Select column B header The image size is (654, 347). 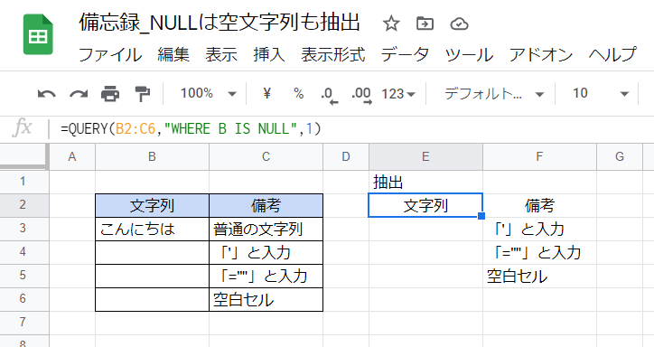point(152,157)
